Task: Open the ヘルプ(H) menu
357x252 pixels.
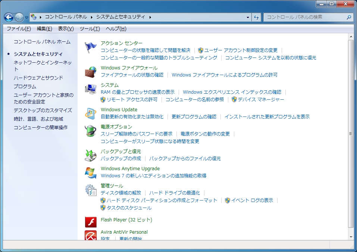Action: tap(116, 29)
